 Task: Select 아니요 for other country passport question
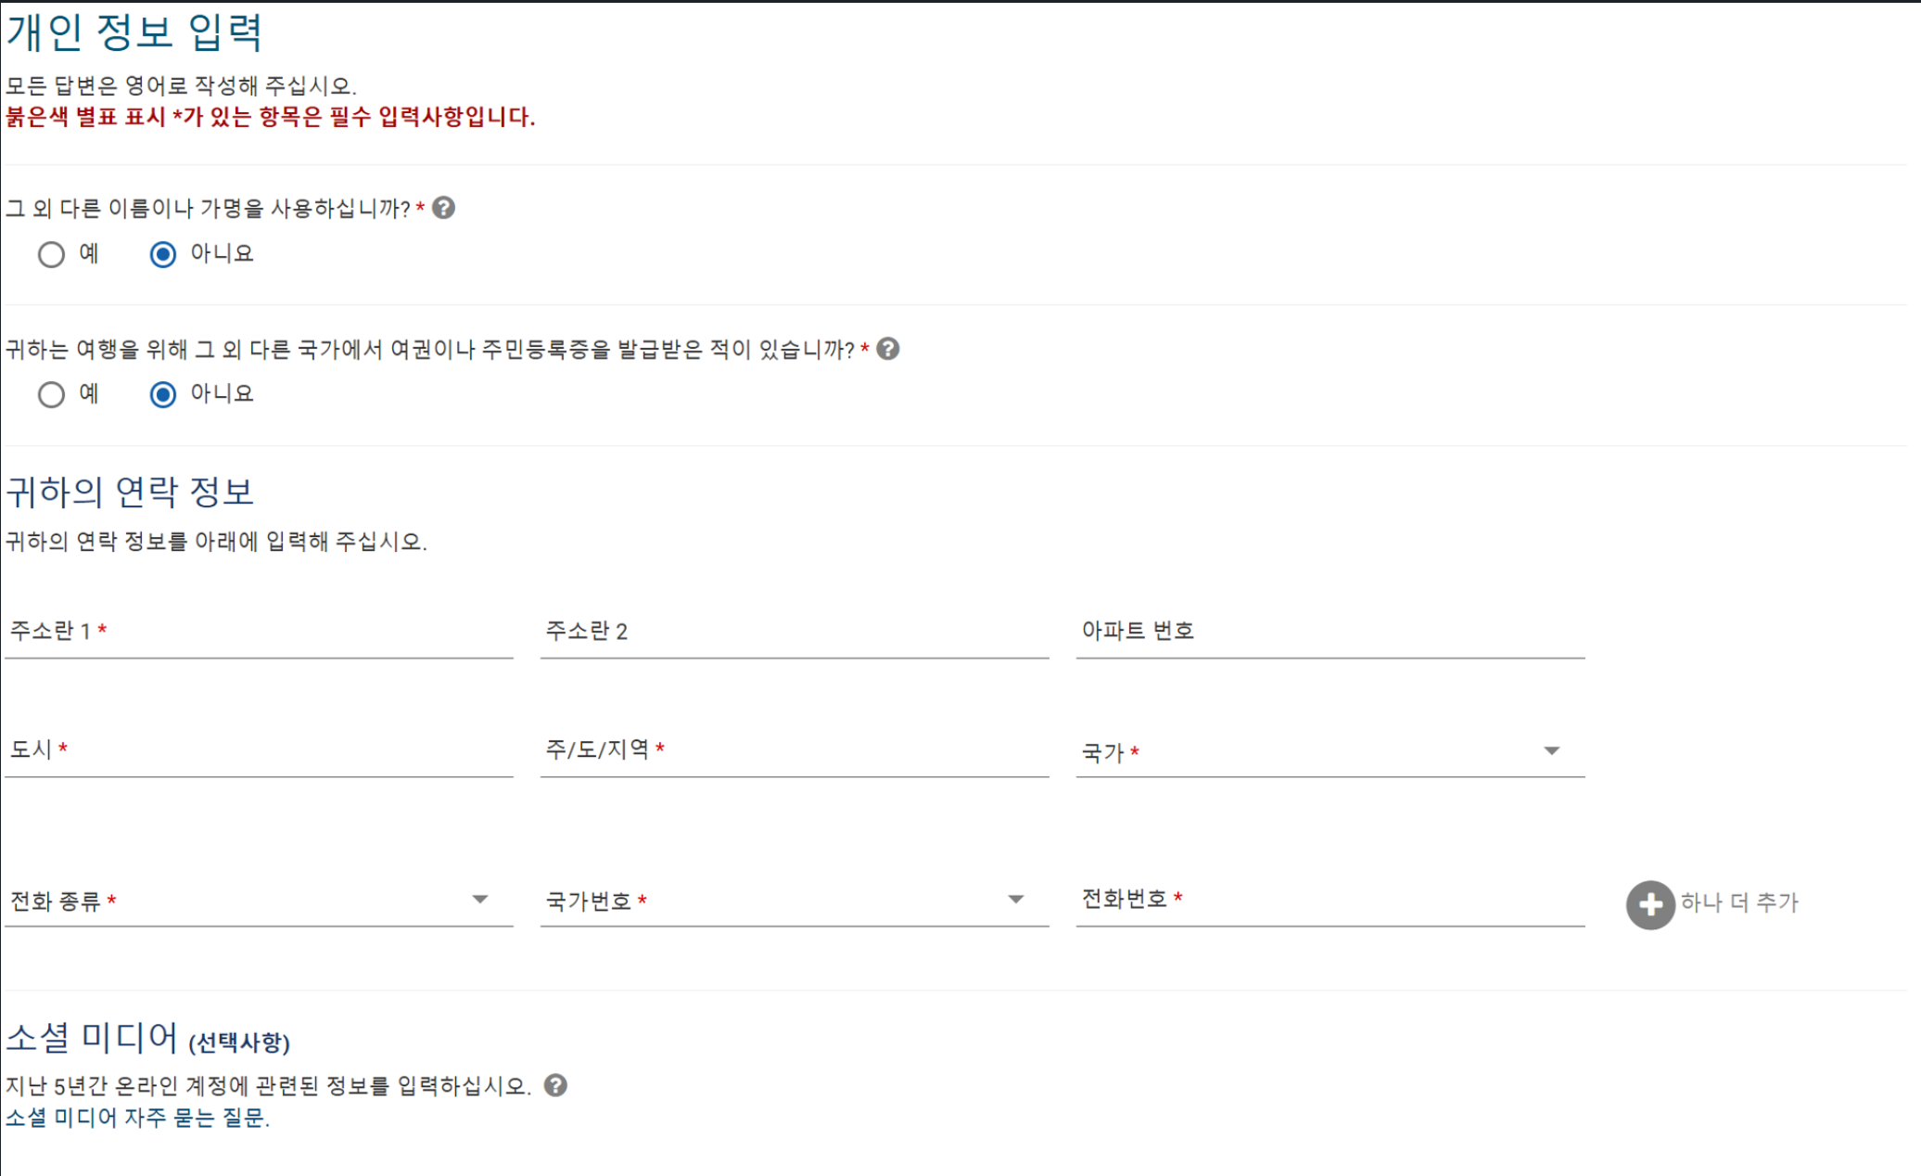(x=162, y=394)
